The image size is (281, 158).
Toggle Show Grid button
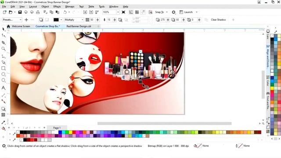point(137,12)
